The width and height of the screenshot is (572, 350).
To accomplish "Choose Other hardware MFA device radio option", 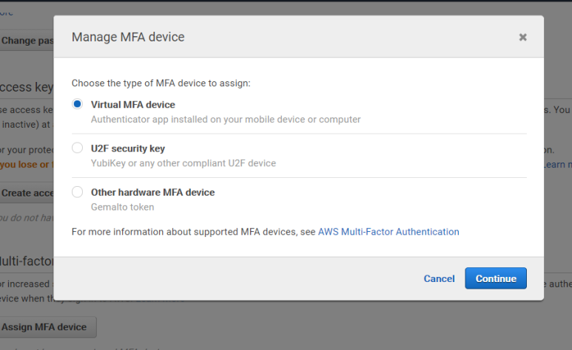I will (78, 192).
